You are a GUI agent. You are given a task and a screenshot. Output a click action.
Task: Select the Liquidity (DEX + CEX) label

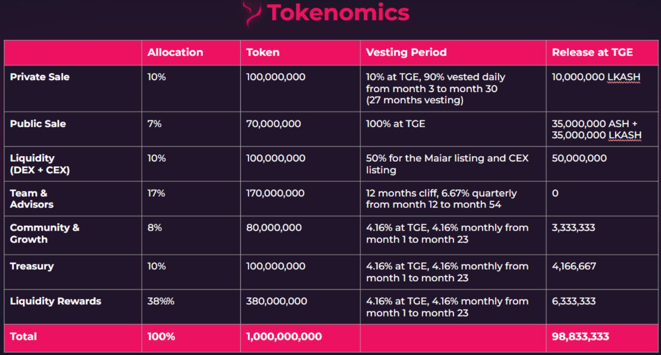40,164
